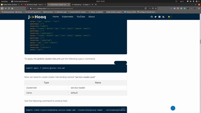
Task: Click the copy button above the kubectl apply command
Action: click(x=121, y=62)
